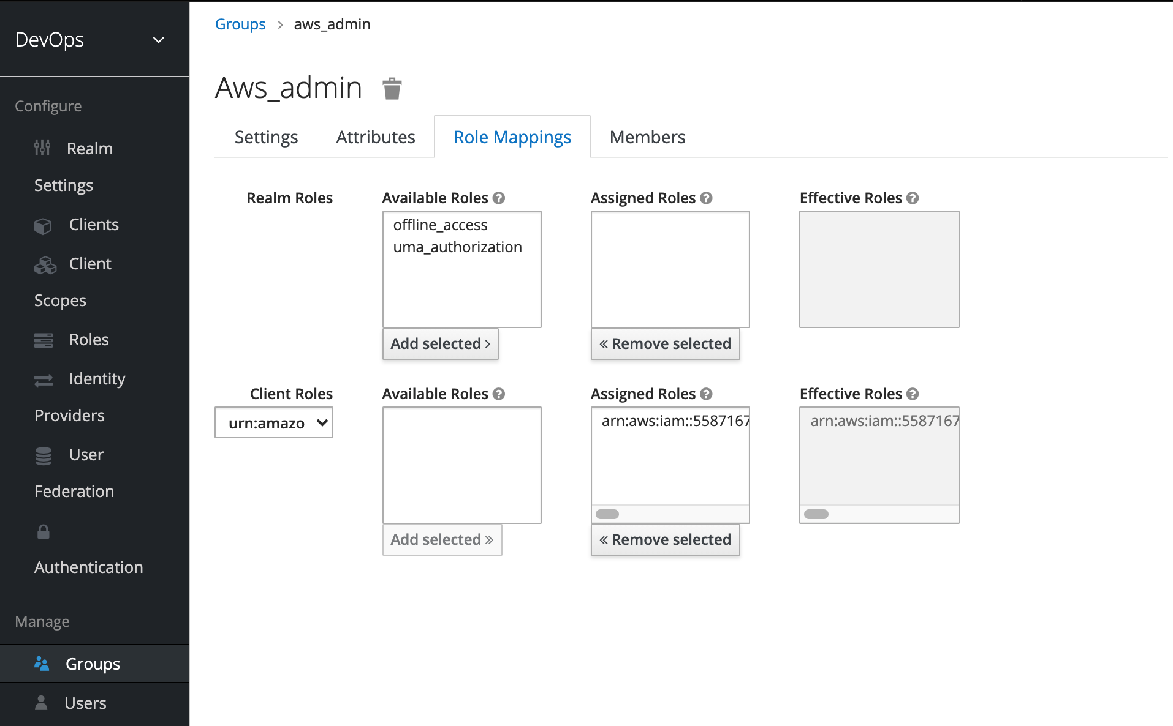Click help icon beside Realm Available Roles

coord(499,198)
